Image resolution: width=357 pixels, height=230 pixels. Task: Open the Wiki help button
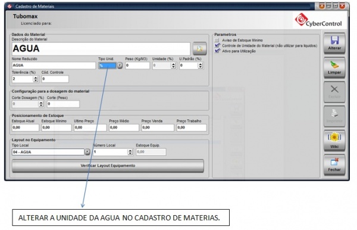point(334,141)
